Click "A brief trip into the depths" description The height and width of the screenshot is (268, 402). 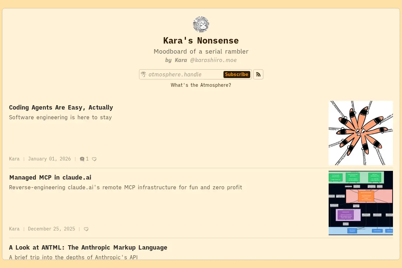[73, 257]
